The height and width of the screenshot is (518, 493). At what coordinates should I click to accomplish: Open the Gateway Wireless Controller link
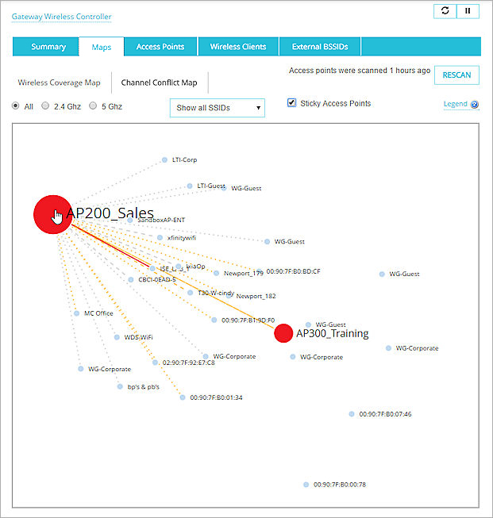(61, 17)
